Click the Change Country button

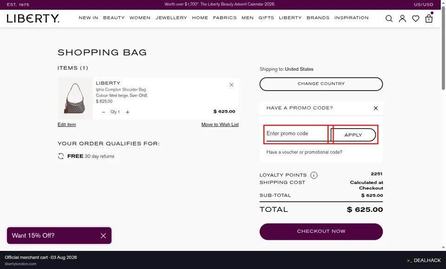pyautogui.click(x=321, y=84)
